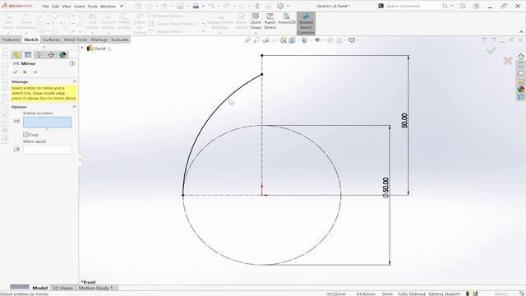Select the Entities to mirror box
This screenshot has height=296, width=526.
tap(48, 123)
